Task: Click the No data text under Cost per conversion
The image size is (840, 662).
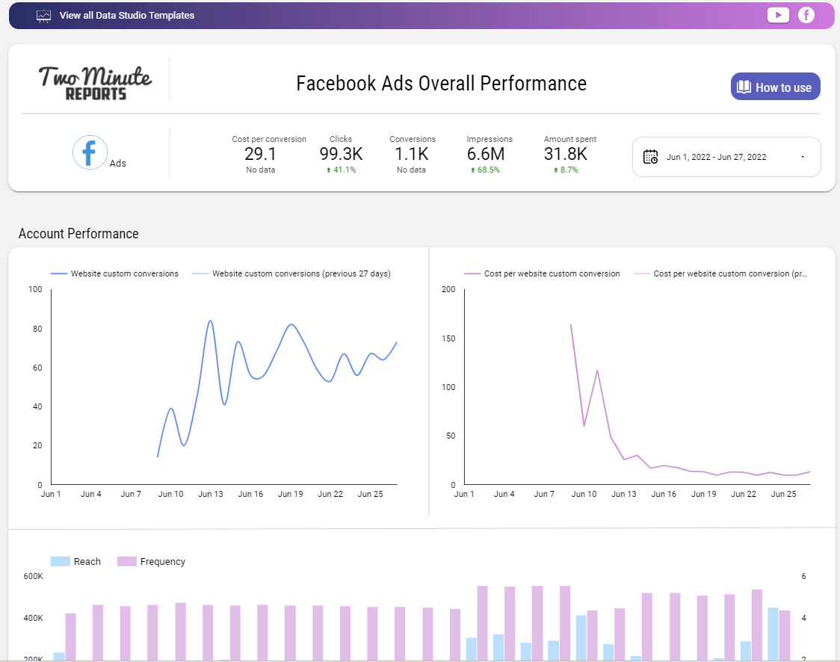Action: (260, 170)
